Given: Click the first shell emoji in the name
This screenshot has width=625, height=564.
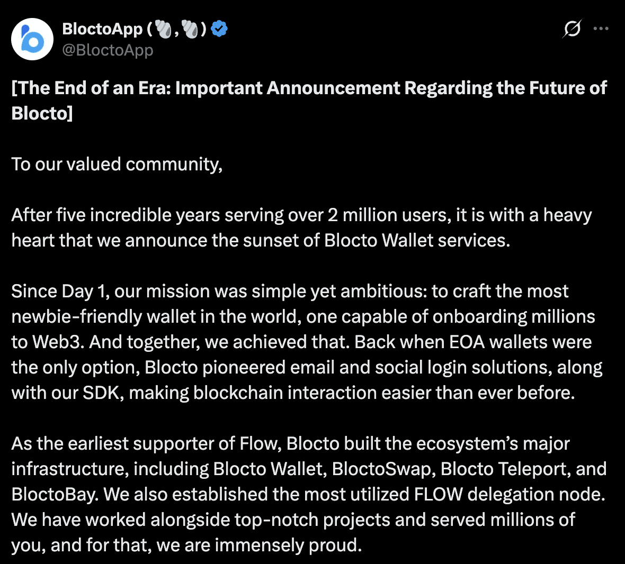Looking at the screenshot, I should [x=164, y=29].
